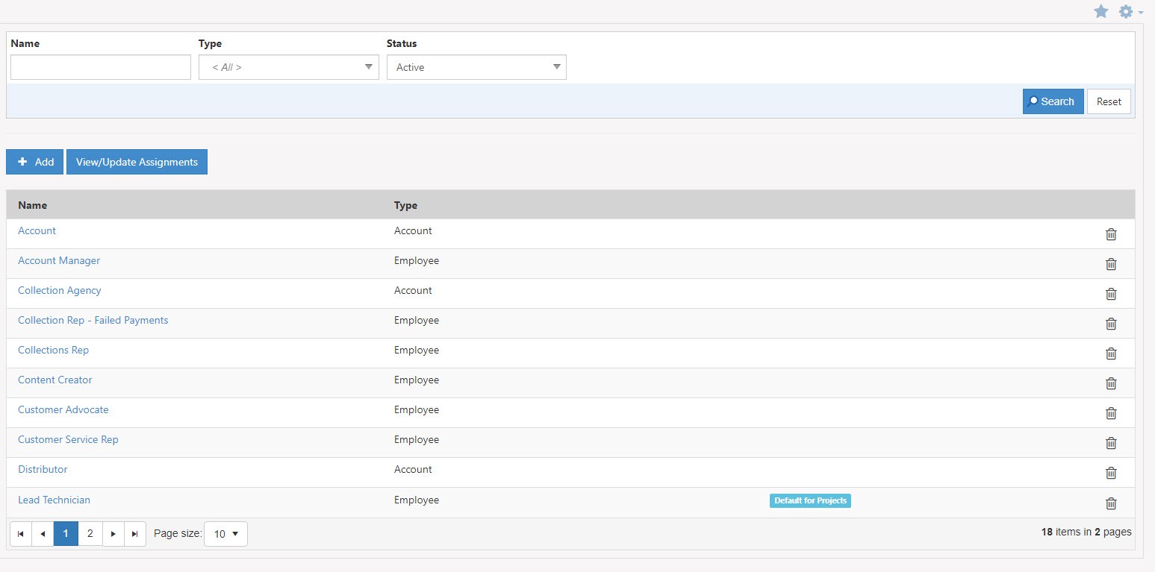The image size is (1155, 572).
Task: Delete the Lead Technician row with trash icon
Action: (1111, 503)
